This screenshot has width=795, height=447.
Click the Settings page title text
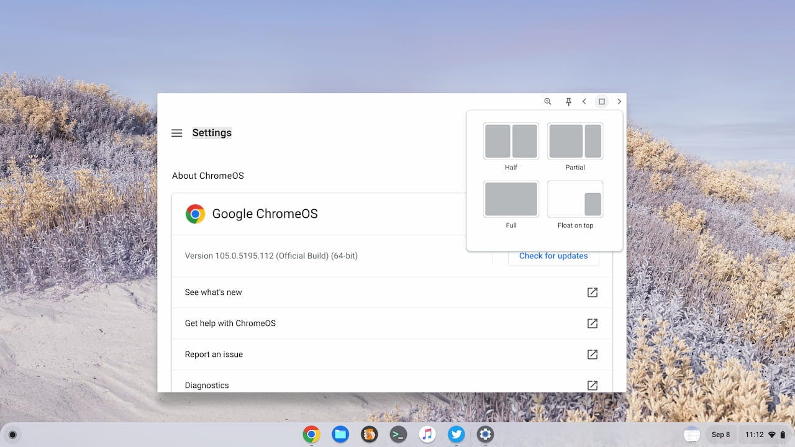(x=212, y=133)
